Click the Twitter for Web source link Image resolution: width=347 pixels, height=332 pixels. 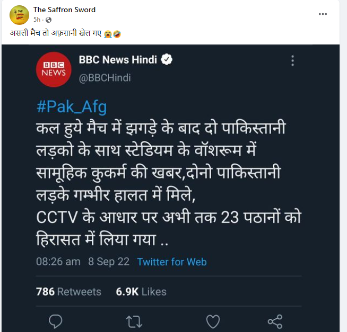pyautogui.click(x=172, y=262)
